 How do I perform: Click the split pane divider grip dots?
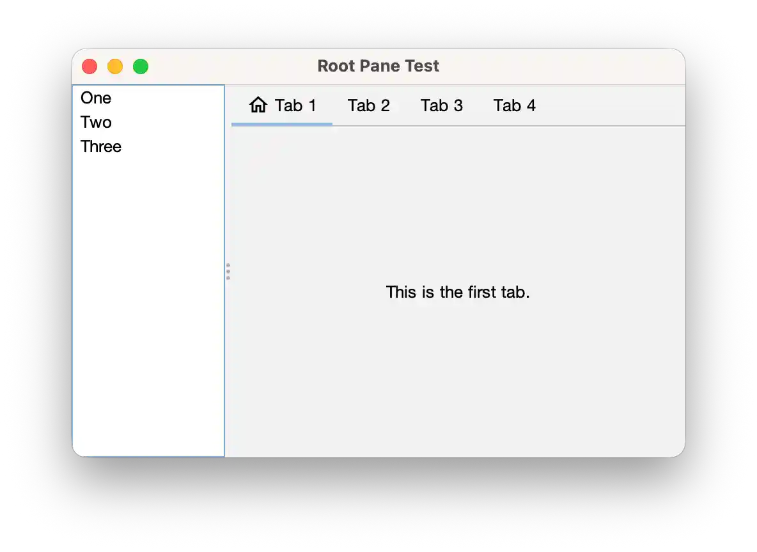tap(228, 272)
